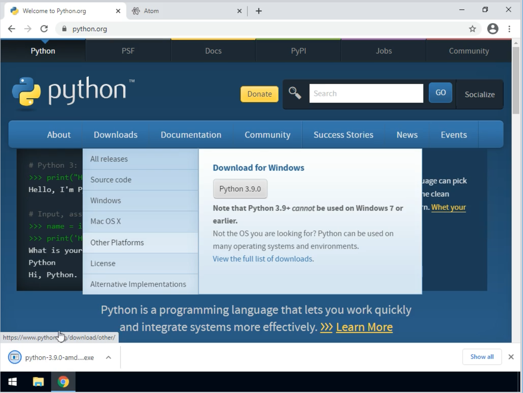Open the Documentation main menu
This screenshot has height=393, width=523.
point(191,135)
